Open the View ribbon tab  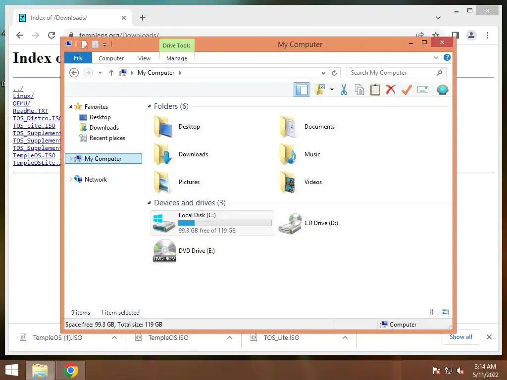tap(144, 58)
